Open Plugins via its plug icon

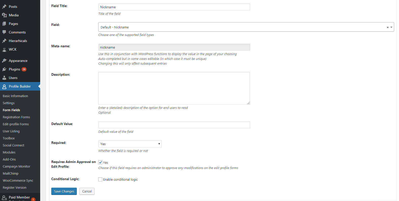(x=4, y=69)
